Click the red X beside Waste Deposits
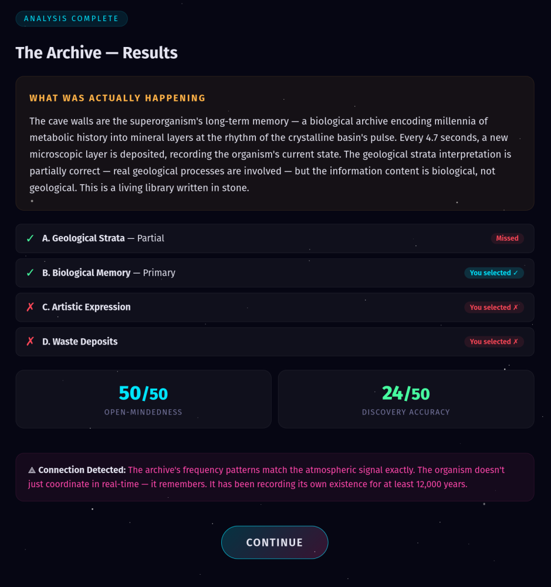The image size is (551, 587). point(30,342)
